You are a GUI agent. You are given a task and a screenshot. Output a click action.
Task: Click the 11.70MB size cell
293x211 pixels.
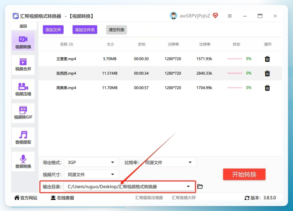point(110,88)
